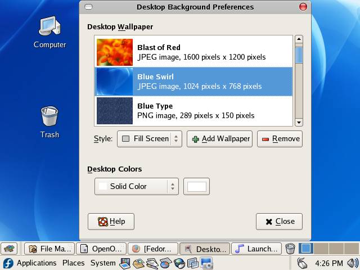Open the Help button in the dialog

[x=111, y=221]
